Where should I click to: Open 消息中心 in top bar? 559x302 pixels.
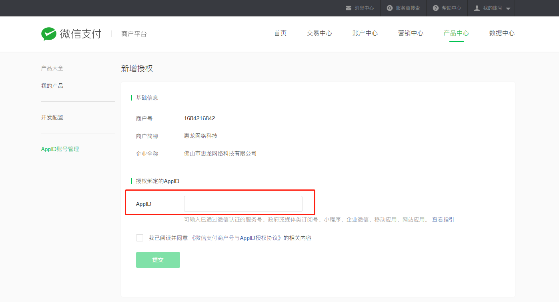[x=364, y=8]
